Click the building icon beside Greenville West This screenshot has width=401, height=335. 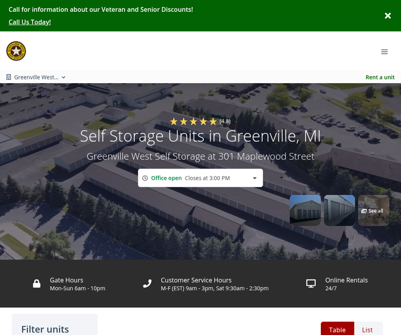pos(9,77)
